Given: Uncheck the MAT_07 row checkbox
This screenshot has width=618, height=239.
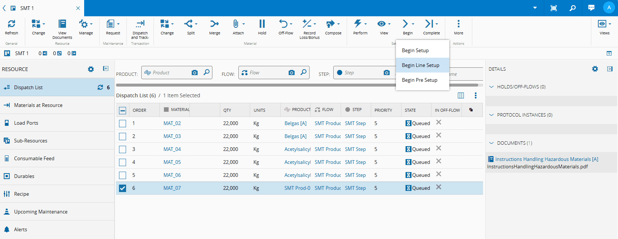Looking at the screenshot, I should 123,188.
